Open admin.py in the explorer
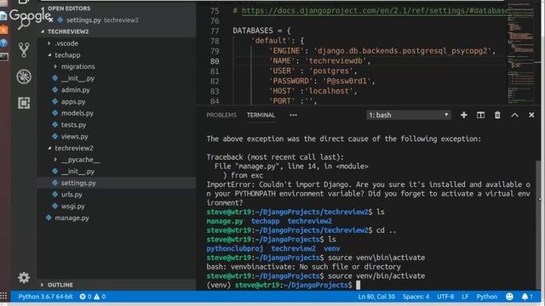This screenshot has height=306, width=545. pos(75,90)
